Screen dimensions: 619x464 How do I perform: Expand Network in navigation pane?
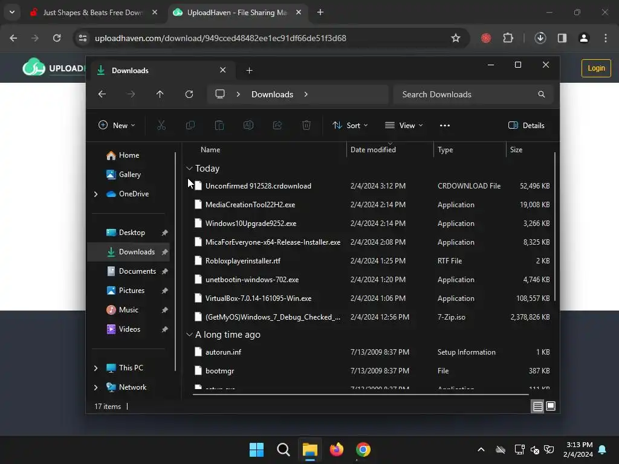(x=96, y=387)
